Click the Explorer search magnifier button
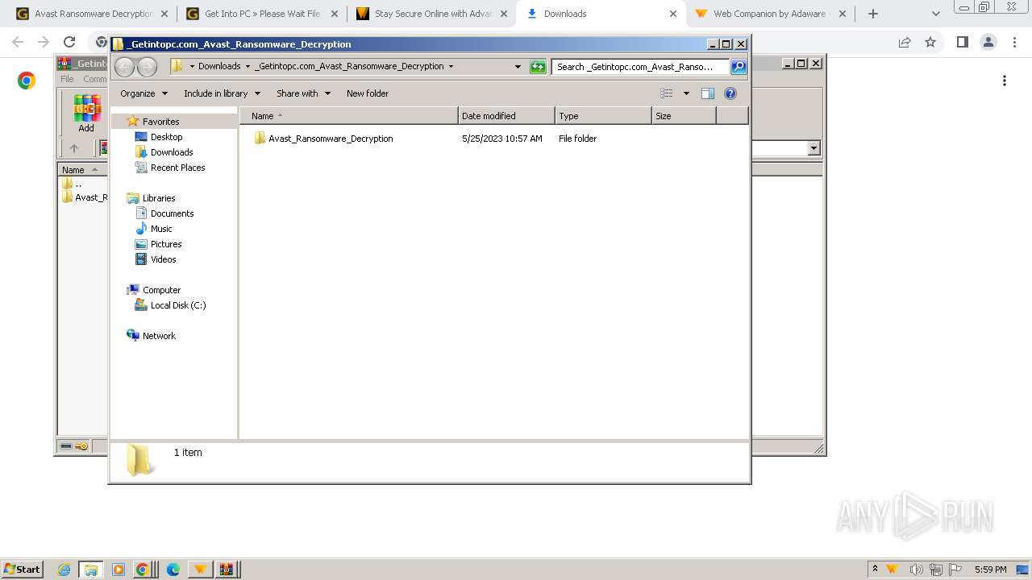Screen dimensions: 1032x580 [x=739, y=67]
